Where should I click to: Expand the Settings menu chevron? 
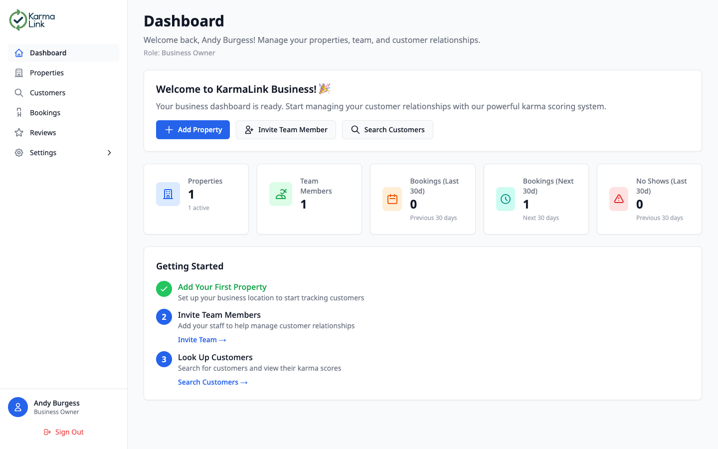point(109,153)
